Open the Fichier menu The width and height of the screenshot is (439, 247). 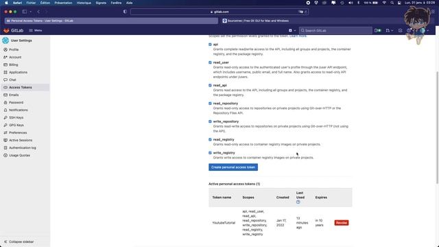pyautogui.click(x=31, y=3)
